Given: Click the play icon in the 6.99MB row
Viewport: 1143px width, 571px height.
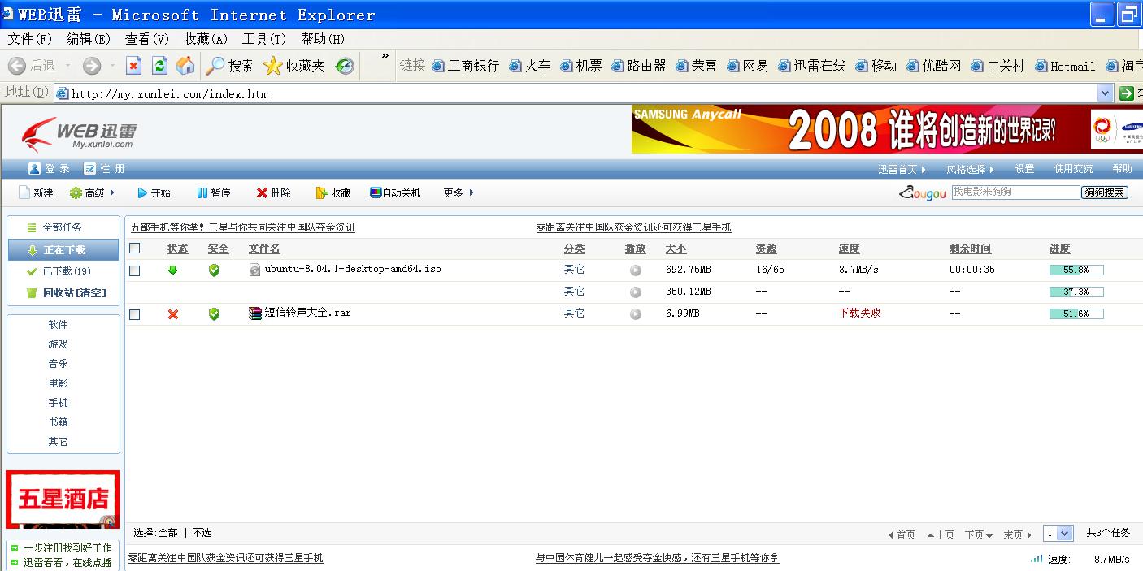Looking at the screenshot, I should 635,314.
